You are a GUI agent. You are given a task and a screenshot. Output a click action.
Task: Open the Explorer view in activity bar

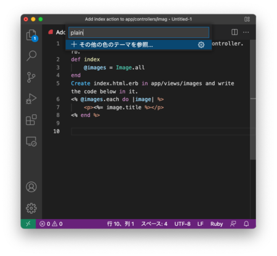(31, 35)
